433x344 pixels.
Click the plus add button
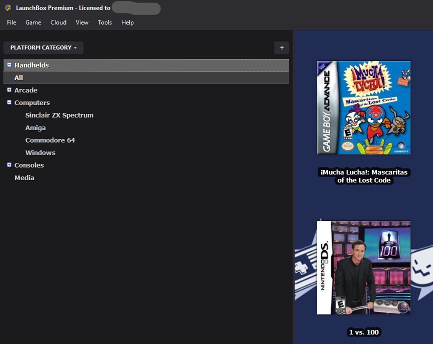(282, 47)
